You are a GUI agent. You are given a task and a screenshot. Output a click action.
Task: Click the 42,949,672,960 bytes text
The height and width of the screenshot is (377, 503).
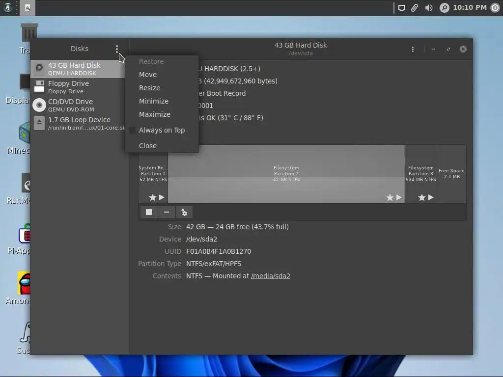pos(240,81)
